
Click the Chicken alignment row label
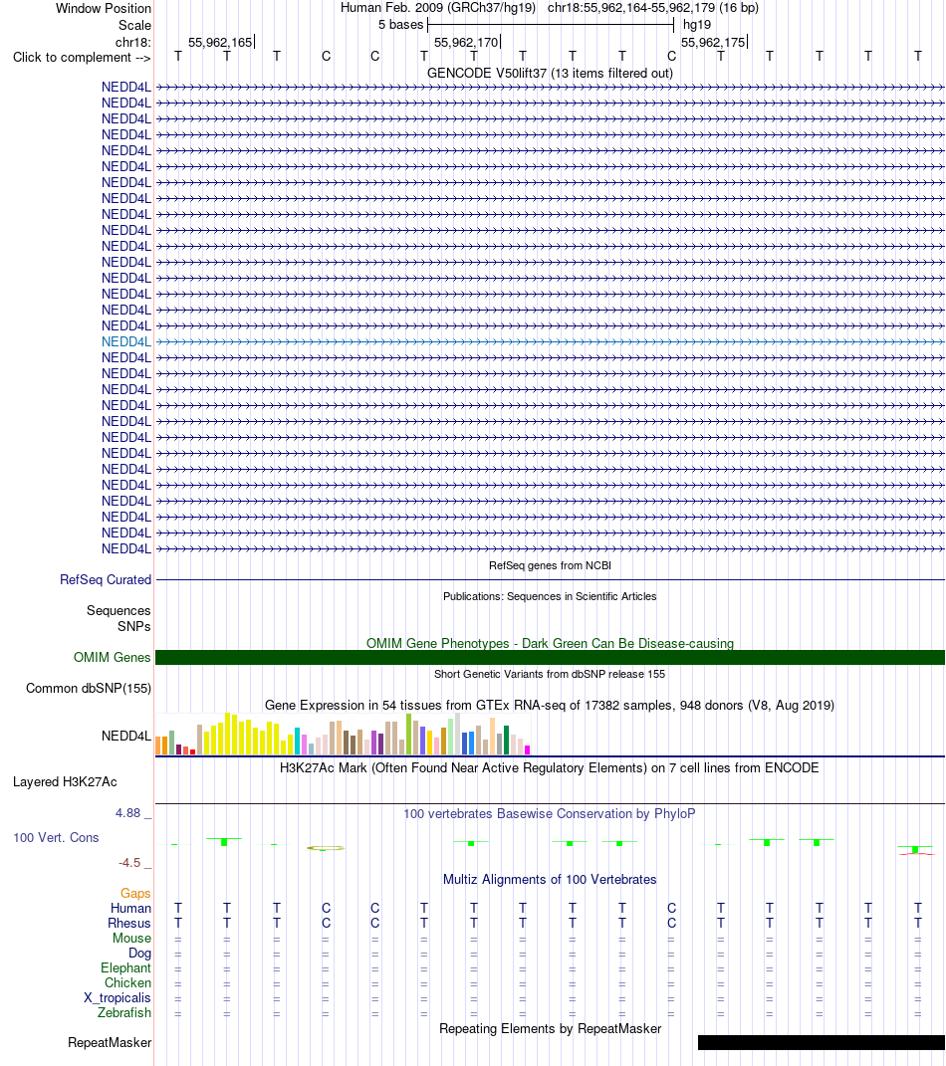(127, 983)
